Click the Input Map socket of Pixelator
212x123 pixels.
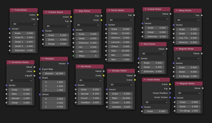40,69
